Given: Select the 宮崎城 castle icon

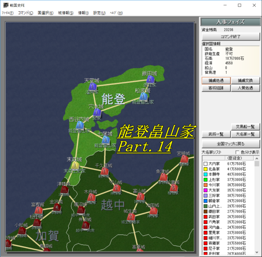Looking at the screenshot, I should (x=184, y=159).
